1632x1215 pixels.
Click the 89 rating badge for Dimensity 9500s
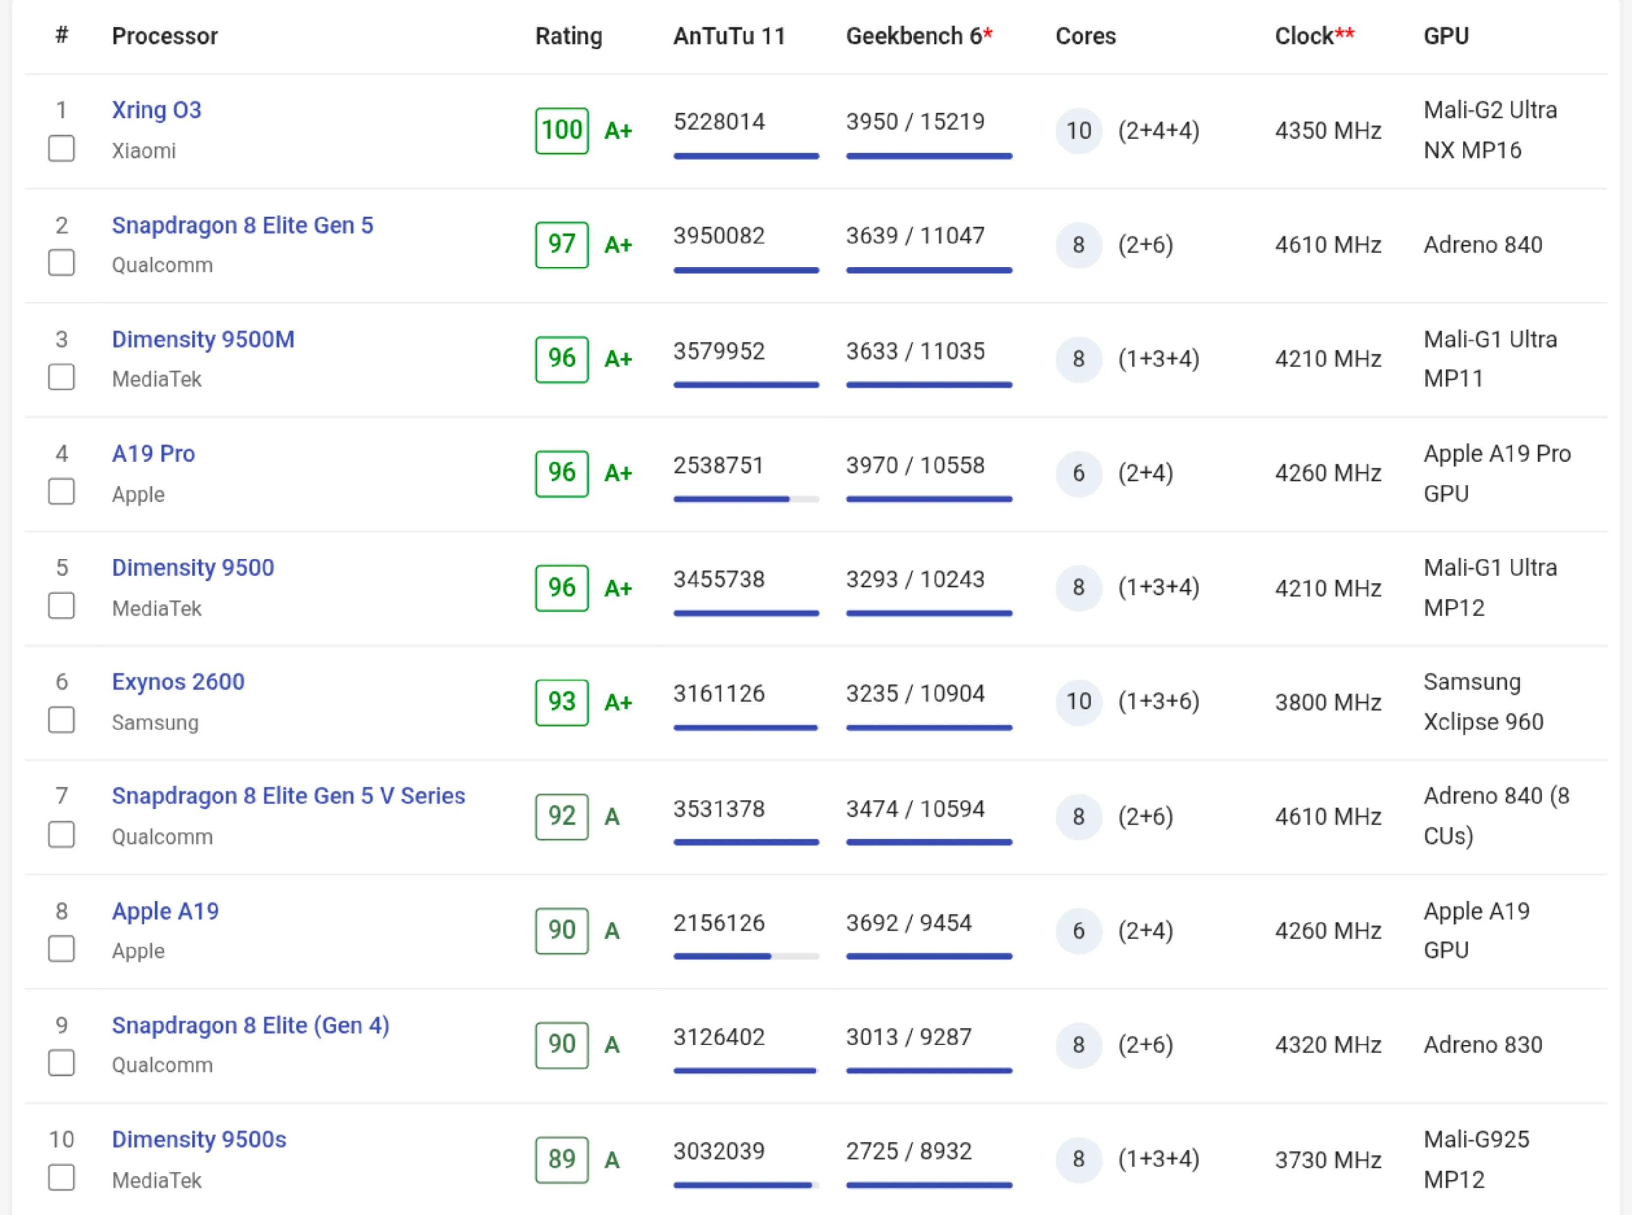tap(562, 1160)
